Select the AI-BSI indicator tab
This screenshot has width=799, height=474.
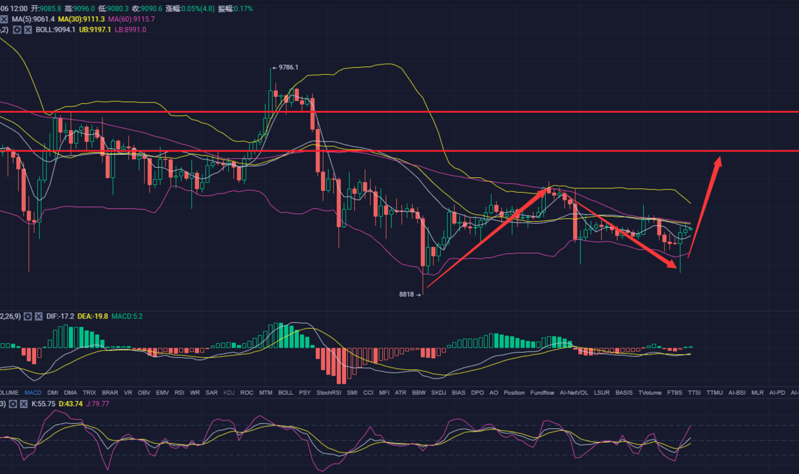[737, 392]
